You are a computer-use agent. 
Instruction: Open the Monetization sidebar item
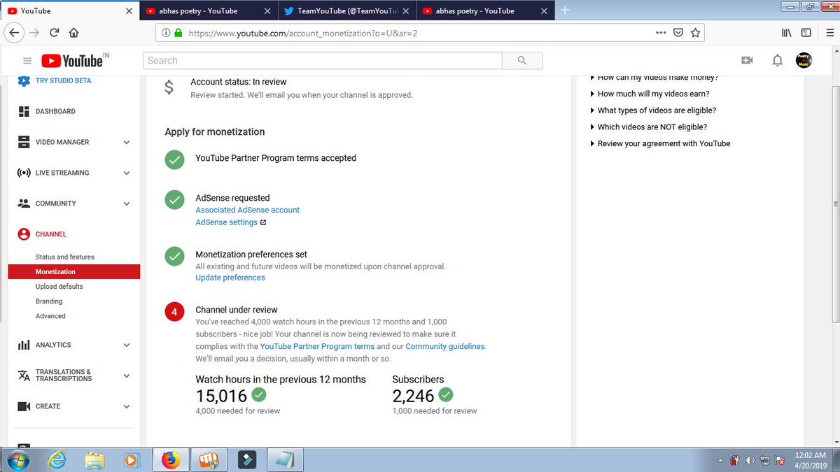coord(74,272)
